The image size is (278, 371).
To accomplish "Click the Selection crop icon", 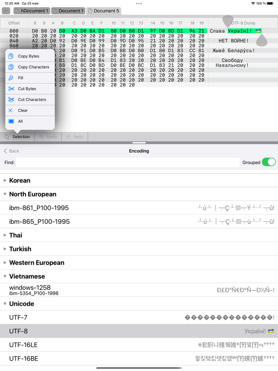I will click(7, 137).
